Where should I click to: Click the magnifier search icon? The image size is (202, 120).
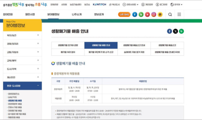coord(170,14)
